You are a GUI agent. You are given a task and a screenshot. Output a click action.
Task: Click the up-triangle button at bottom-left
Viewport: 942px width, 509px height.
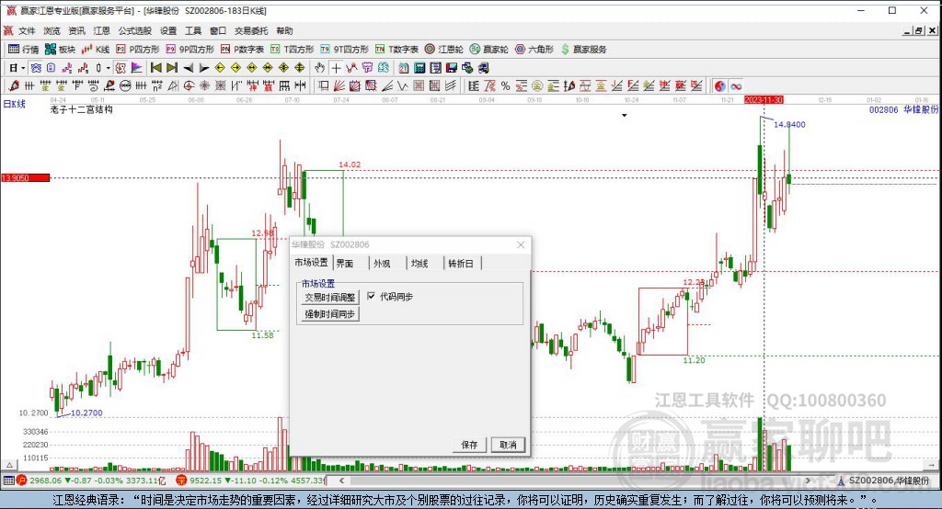9,465
